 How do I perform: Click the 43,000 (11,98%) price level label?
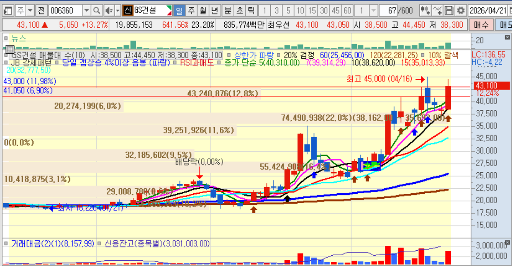(30, 81)
